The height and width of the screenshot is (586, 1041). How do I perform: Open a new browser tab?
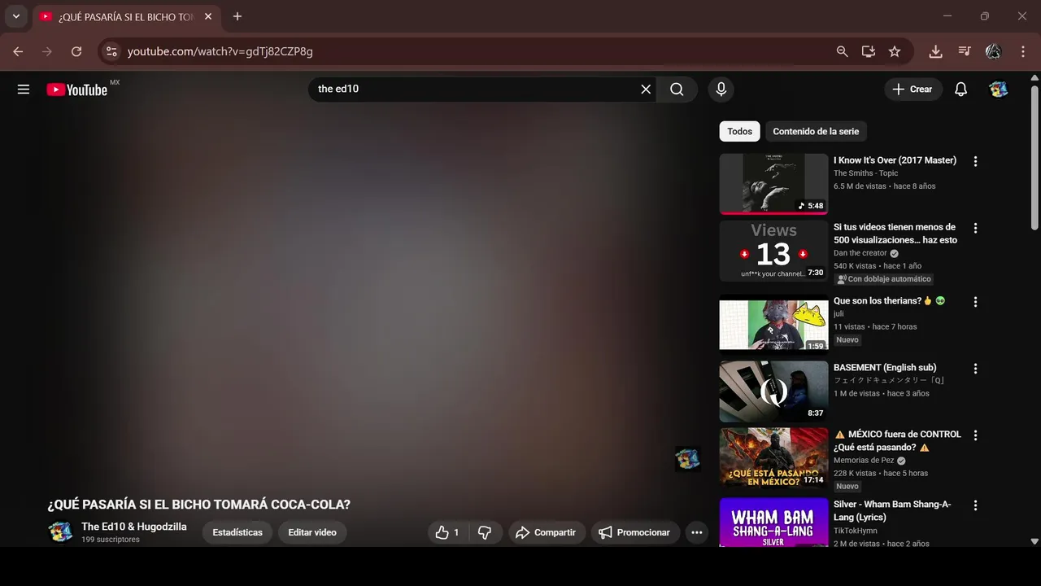coord(237,16)
